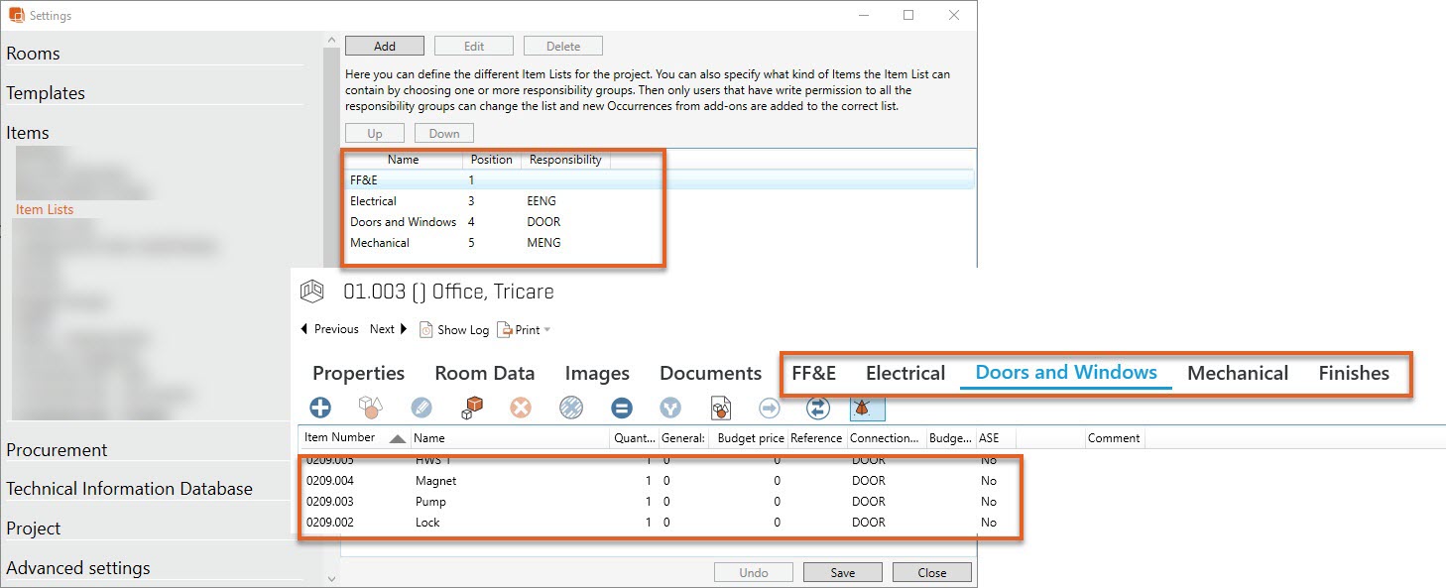
Task: Go to the Next room
Action: click(x=389, y=329)
